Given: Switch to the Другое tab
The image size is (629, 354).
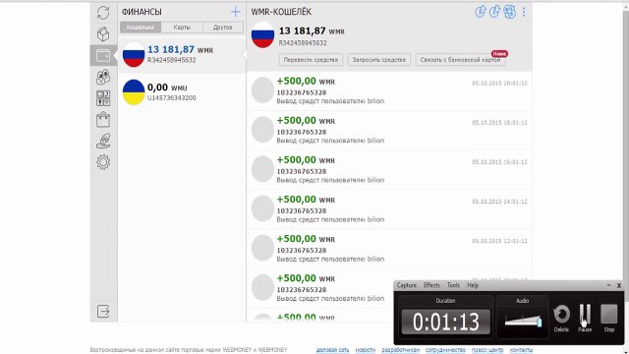Looking at the screenshot, I should click(223, 28).
